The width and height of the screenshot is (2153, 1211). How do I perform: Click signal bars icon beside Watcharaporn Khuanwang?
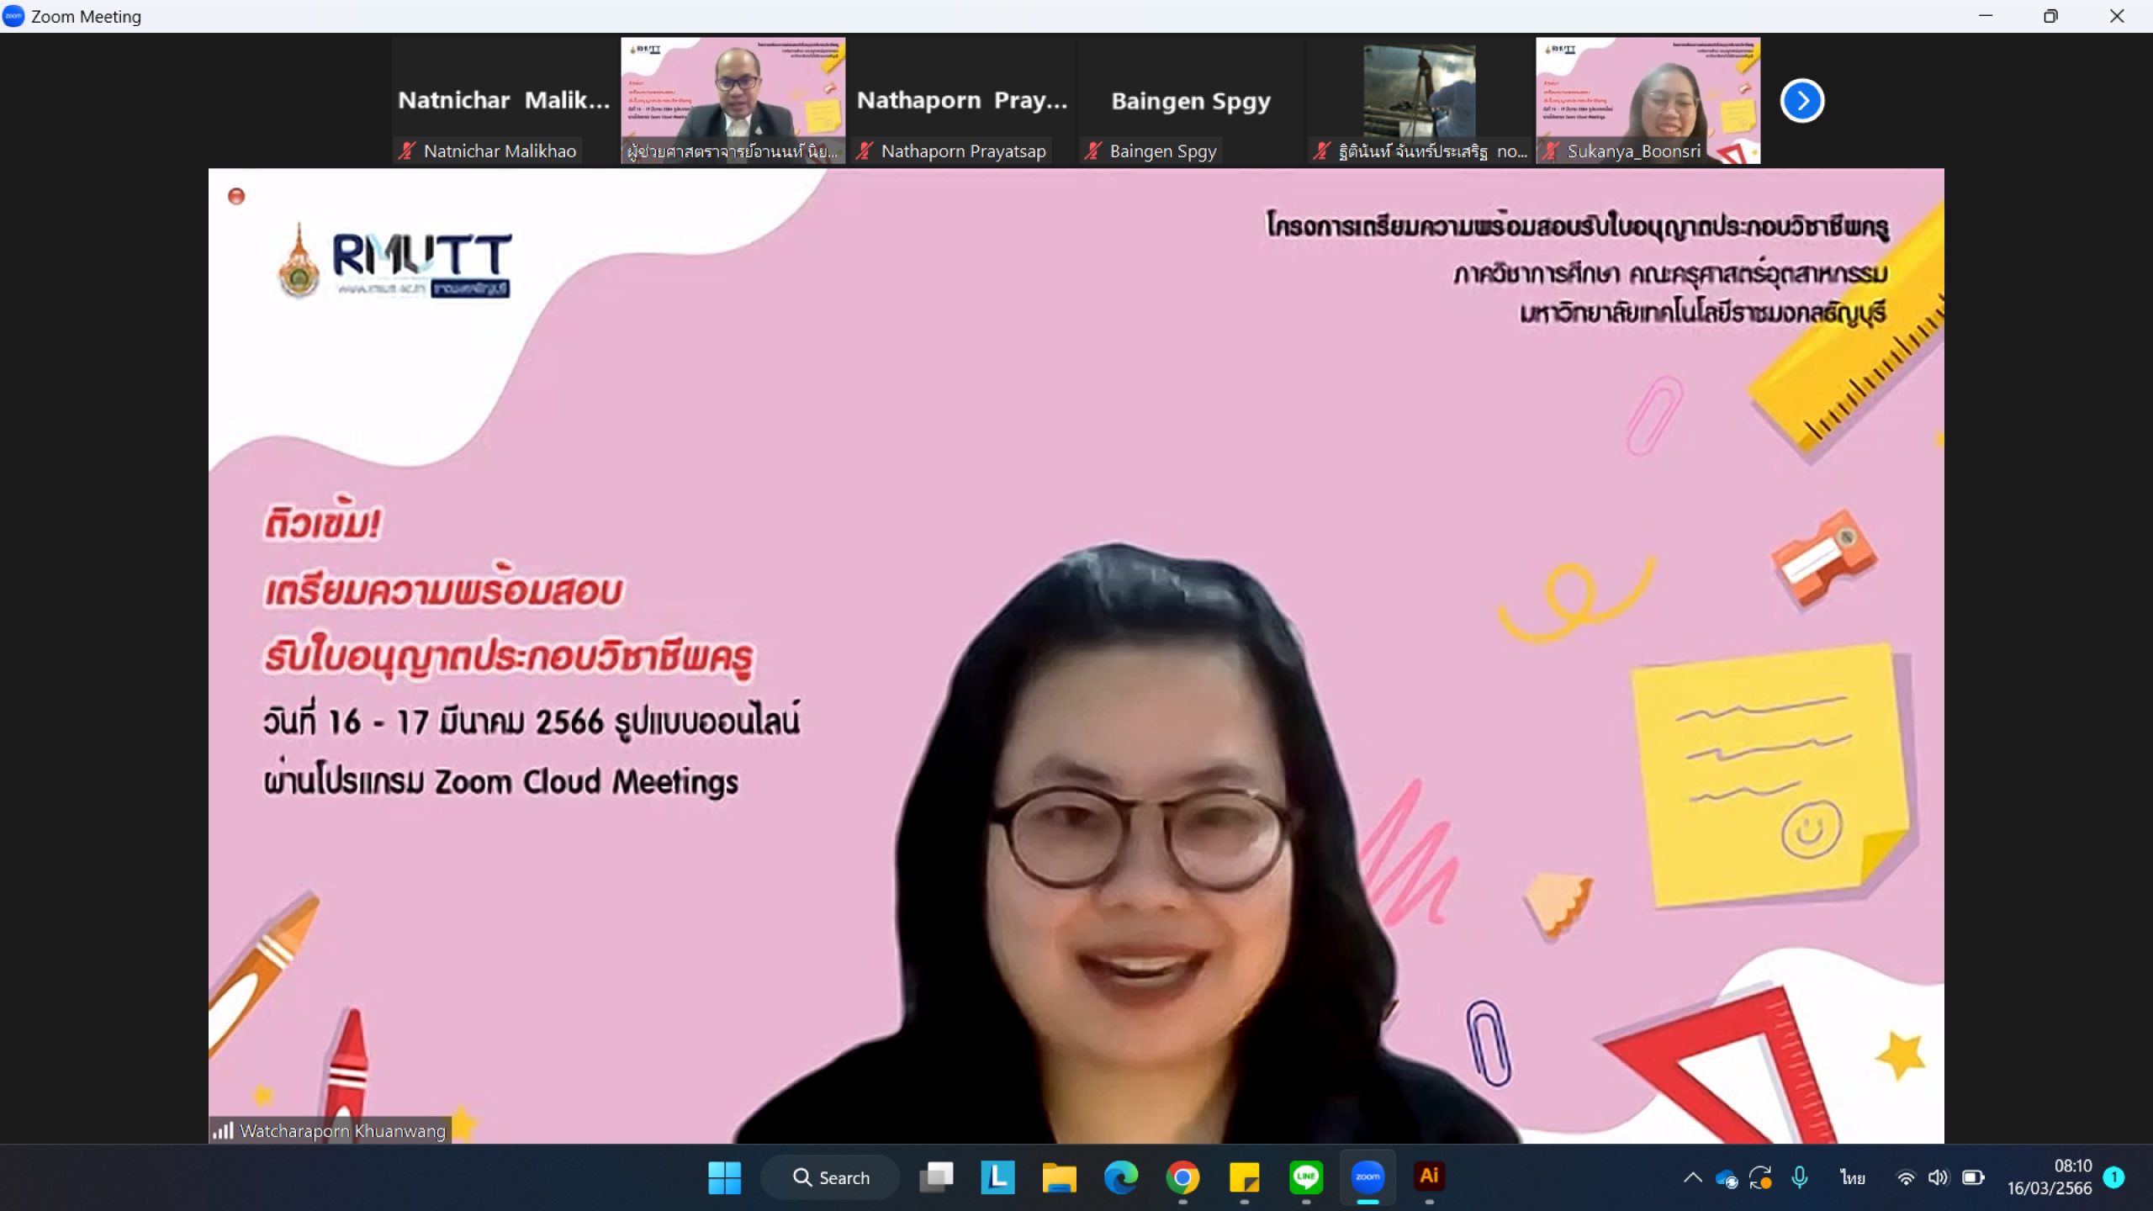(223, 1130)
